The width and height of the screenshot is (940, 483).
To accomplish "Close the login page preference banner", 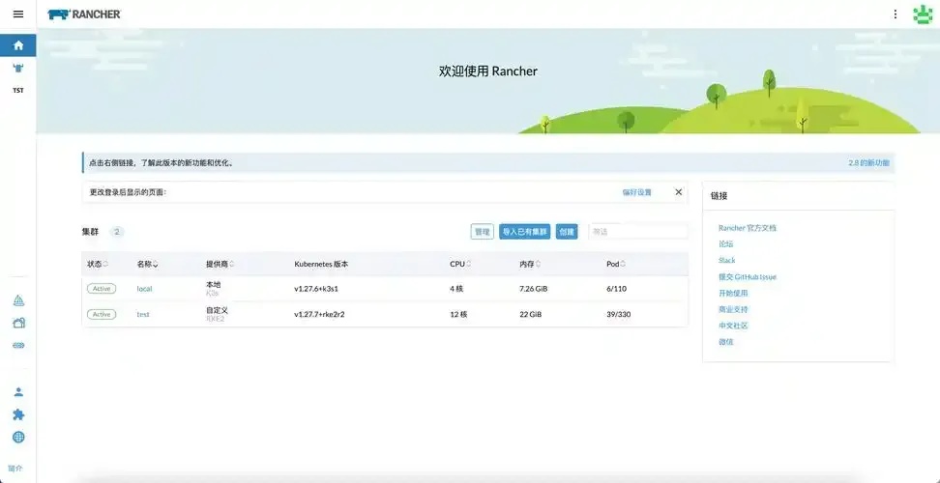I will (x=679, y=192).
